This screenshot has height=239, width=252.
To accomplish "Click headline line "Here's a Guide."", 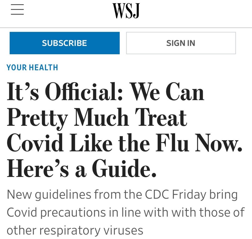I will coord(82,168).
